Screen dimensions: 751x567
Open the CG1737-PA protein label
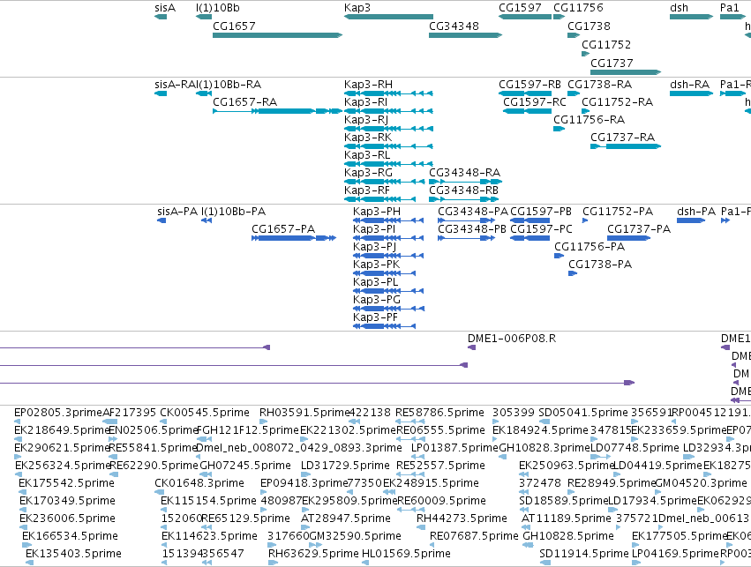click(x=640, y=229)
